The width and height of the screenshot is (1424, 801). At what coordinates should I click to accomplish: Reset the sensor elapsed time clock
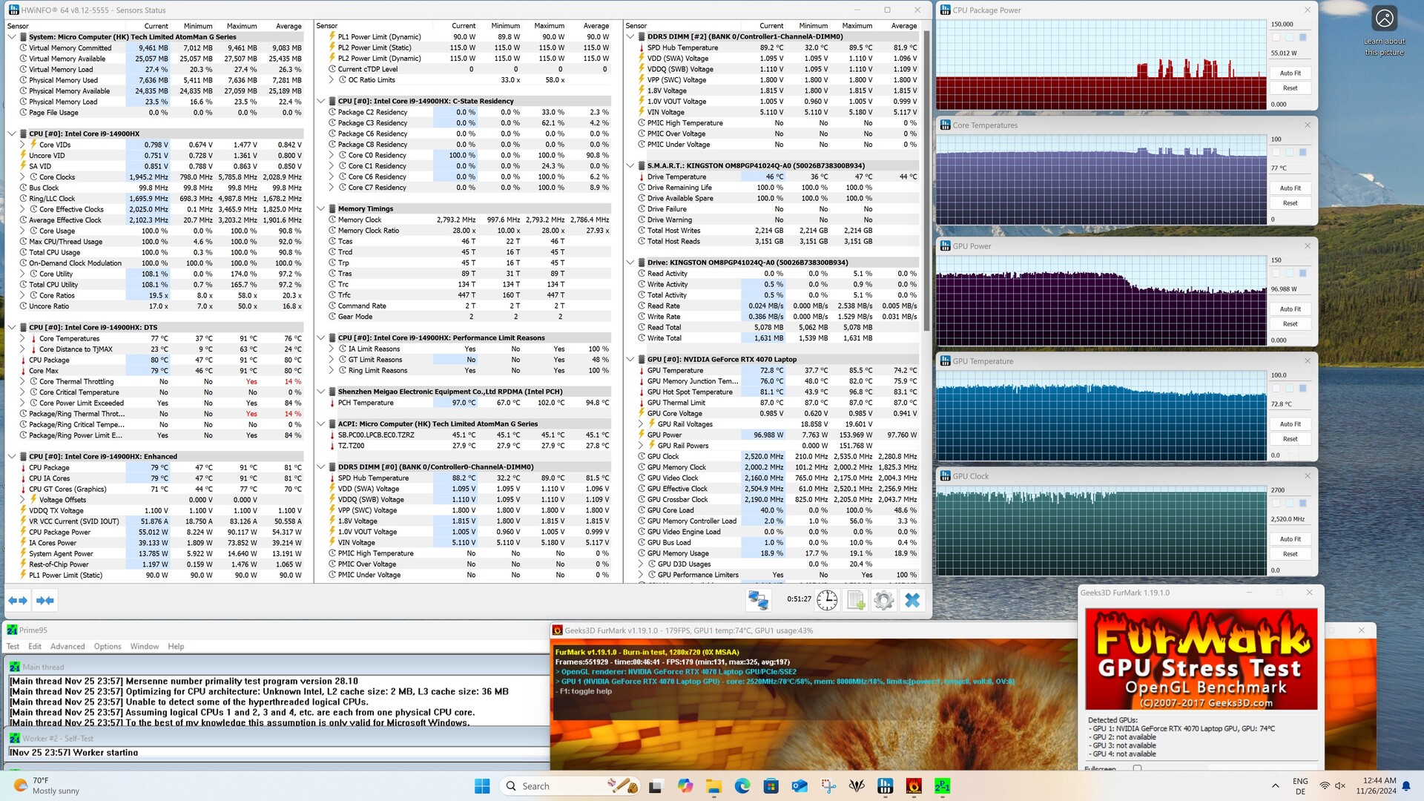click(827, 600)
